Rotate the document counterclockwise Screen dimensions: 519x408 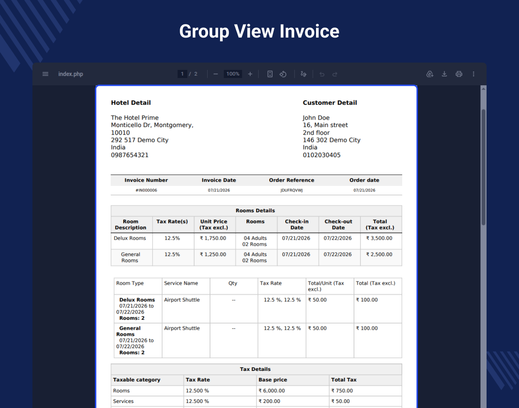coord(283,74)
